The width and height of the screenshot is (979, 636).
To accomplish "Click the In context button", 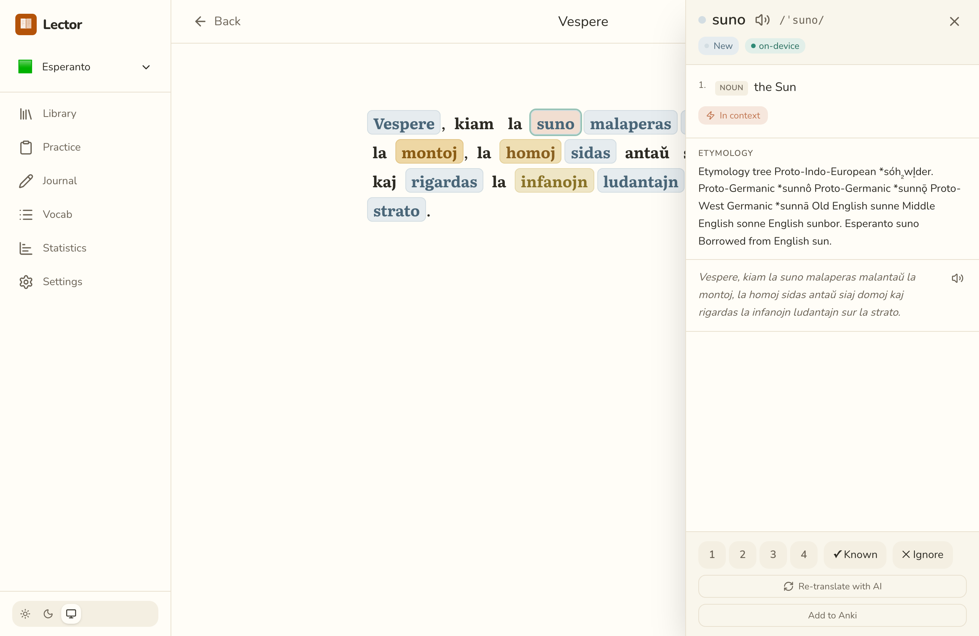I will [x=733, y=115].
